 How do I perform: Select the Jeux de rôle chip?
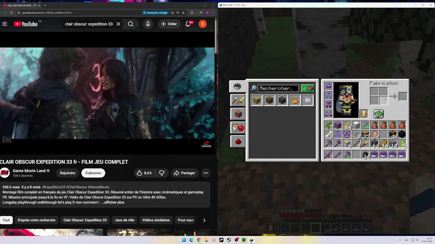coord(124,220)
